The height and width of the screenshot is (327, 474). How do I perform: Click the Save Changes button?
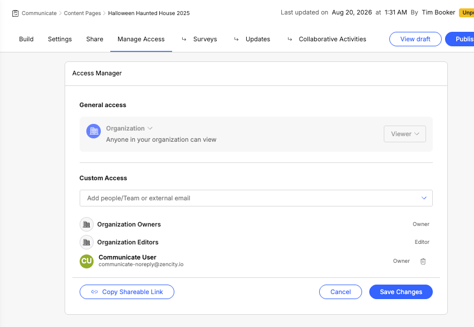coord(401,292)
